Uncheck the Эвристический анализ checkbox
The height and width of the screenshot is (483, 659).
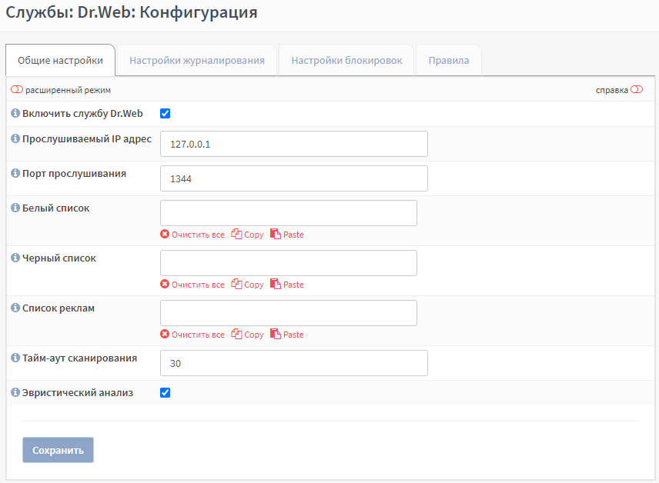(x=166, y=392)
